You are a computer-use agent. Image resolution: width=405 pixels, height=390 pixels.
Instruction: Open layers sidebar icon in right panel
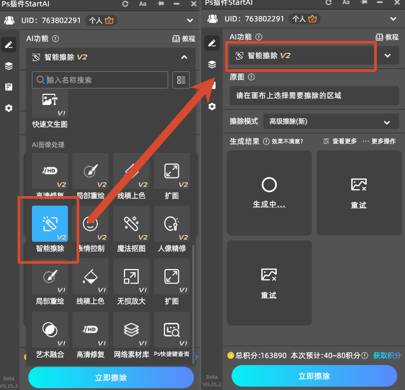[212, 64]
